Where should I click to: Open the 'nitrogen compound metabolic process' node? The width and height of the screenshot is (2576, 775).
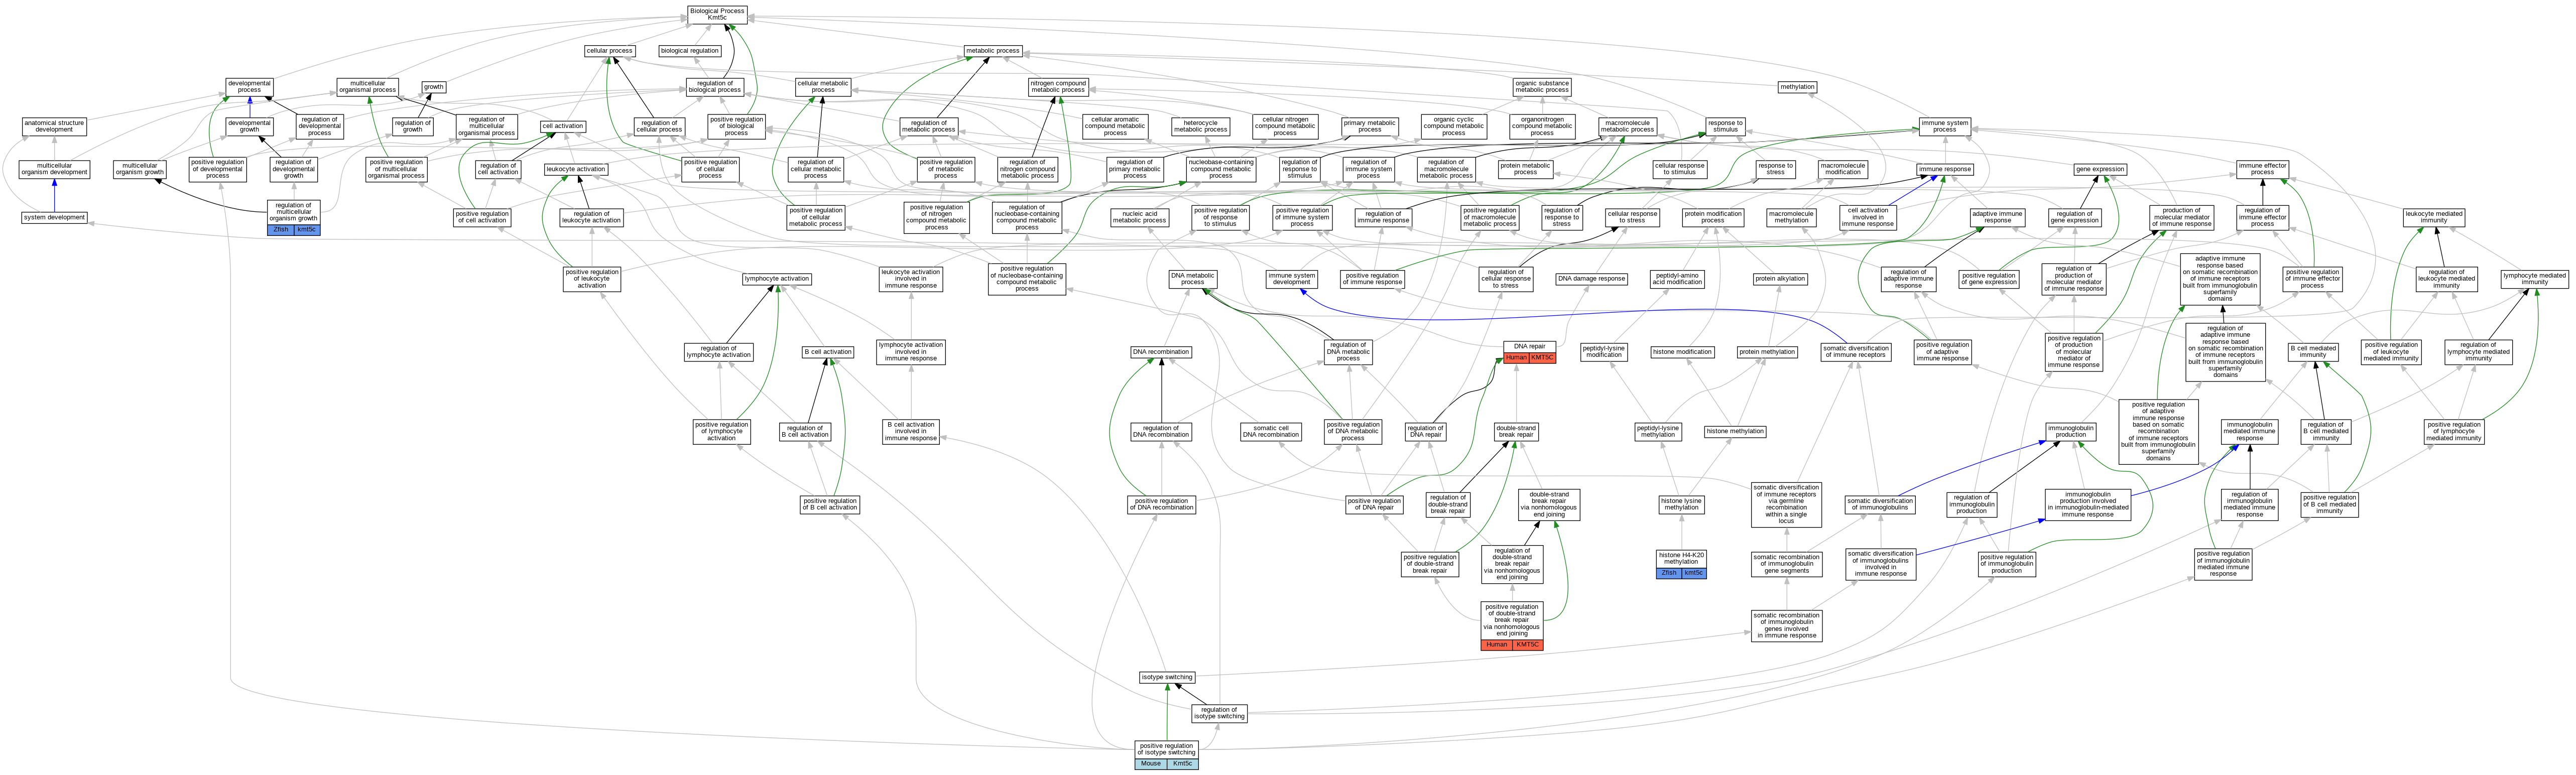1058,87
